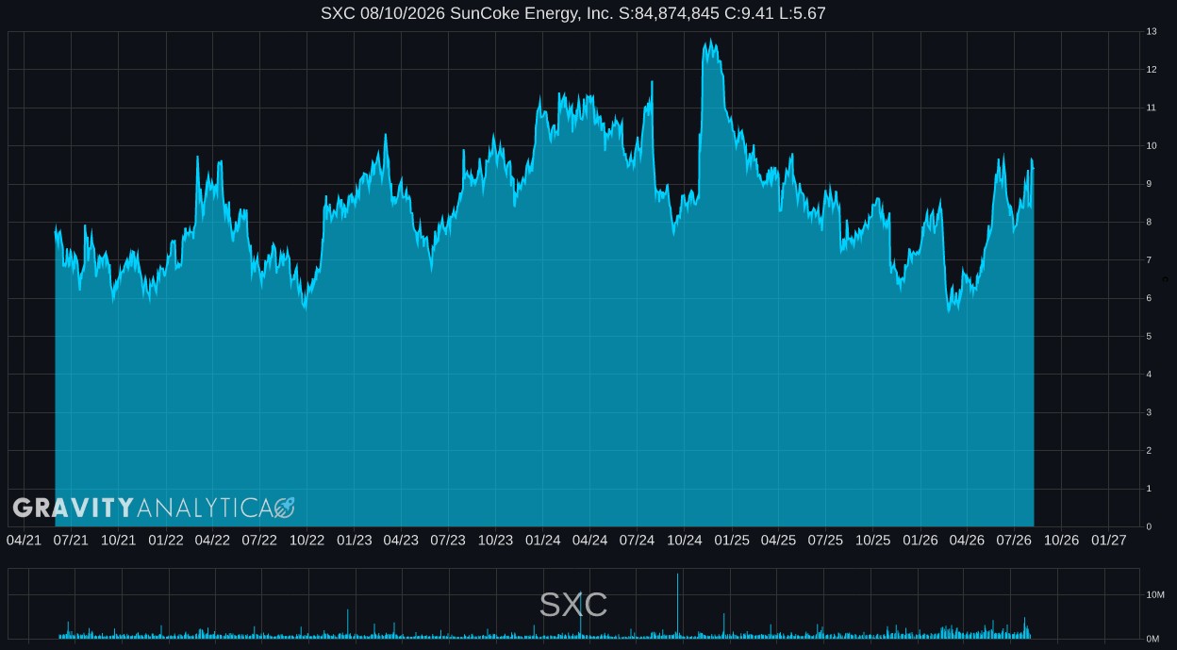Screen dimensions: 1177x650
Task: Click the price axis value 10
Action: 1152,145
